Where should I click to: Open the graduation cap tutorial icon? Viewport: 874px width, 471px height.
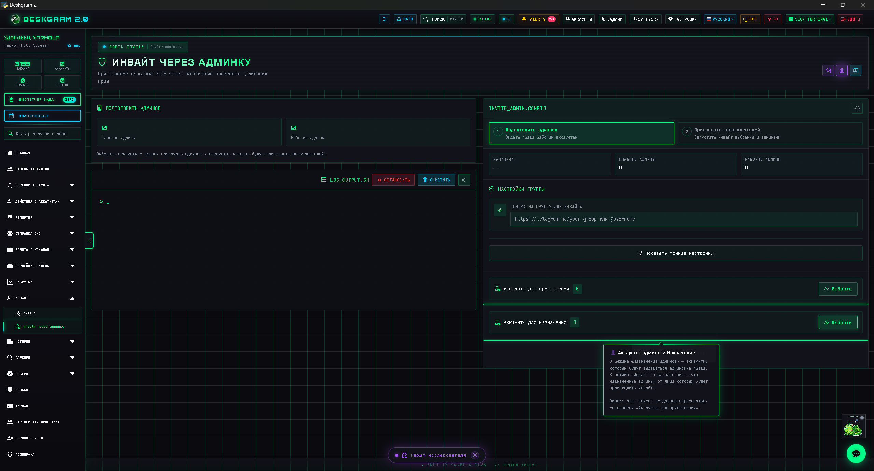click(x=828, y=70)
